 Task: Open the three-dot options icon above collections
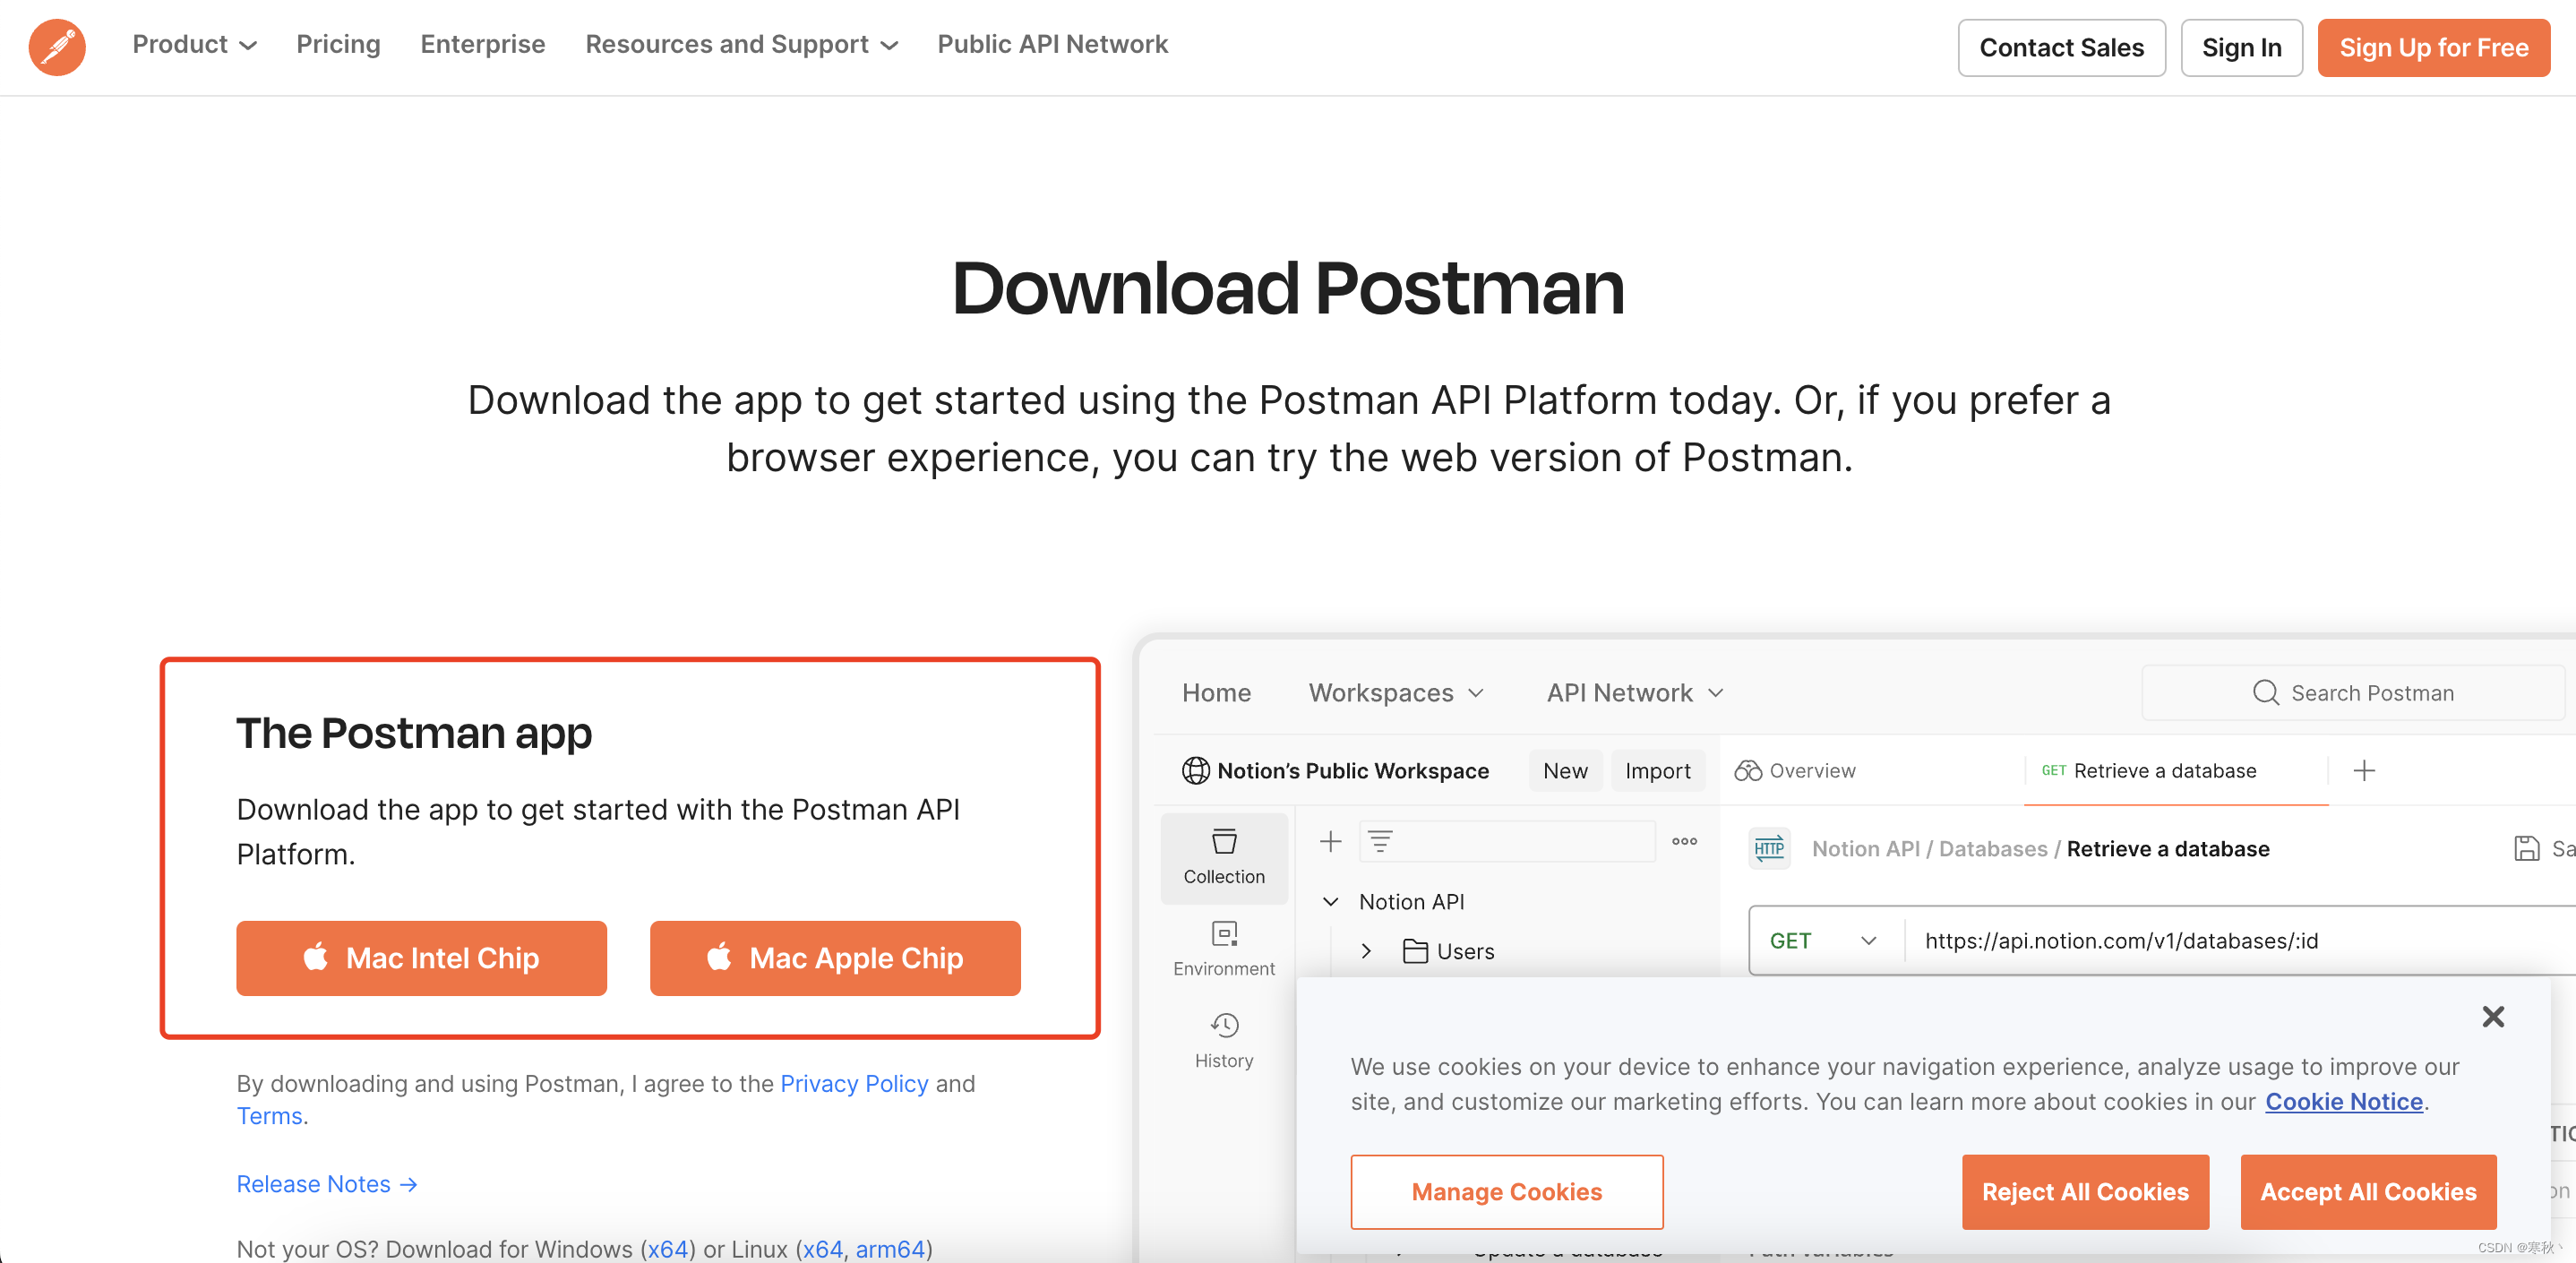pos(1684,841)
